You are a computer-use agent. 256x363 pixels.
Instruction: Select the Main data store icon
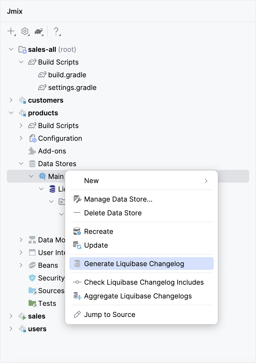pyautogui.click(x=42, y=176)
